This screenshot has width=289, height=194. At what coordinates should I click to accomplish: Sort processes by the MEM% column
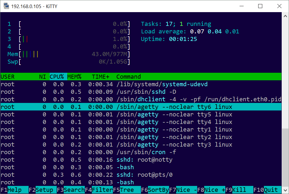coord(74,77)
